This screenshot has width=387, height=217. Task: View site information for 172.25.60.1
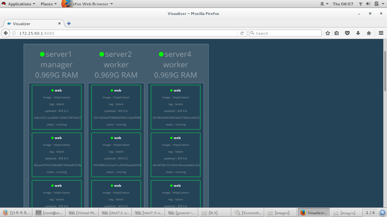pyautogui.click(x=14, y=33)
